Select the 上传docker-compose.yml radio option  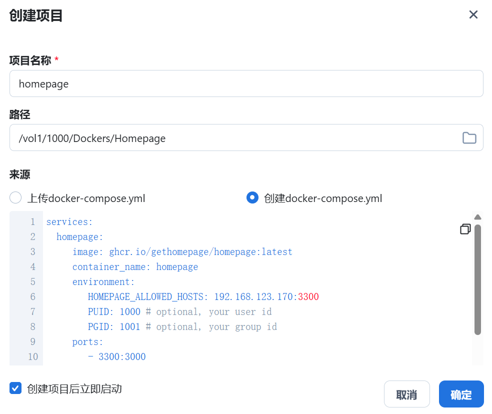[x=15, y=197]
